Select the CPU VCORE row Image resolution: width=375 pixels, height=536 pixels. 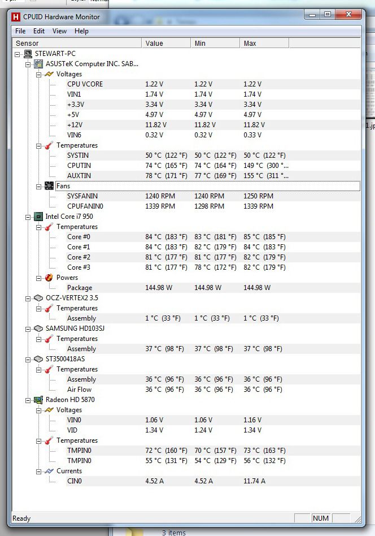[85, 84]
